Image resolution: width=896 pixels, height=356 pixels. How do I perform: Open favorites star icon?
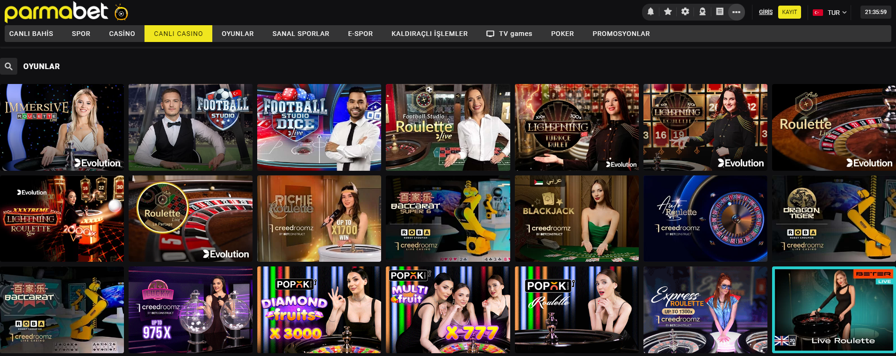(668, 12)
